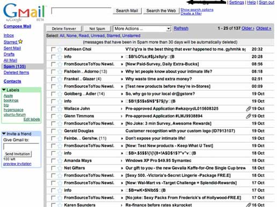This screenshot has height=207, width=277.
Task: Check the Net Gifters message checkbox
Action: pyautogui.click(x=53, y=168)
